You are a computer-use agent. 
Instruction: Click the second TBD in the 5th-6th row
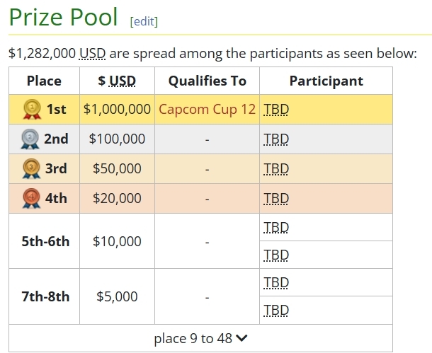pyautogui.click(x=276, y=255)
